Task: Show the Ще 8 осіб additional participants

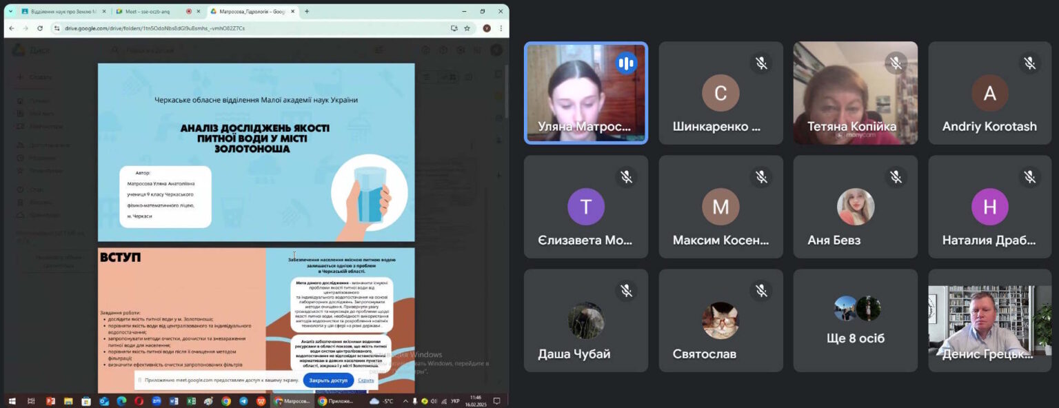Action: (x=855, y=320)
